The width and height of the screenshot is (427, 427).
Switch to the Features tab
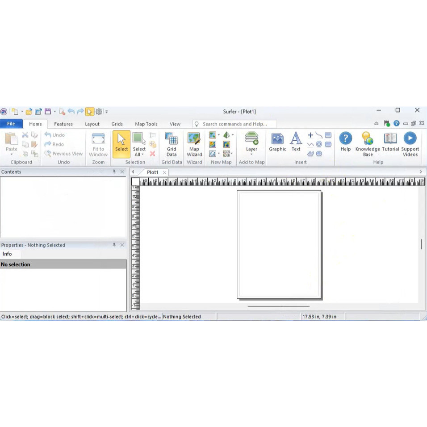tap(63, 124)
